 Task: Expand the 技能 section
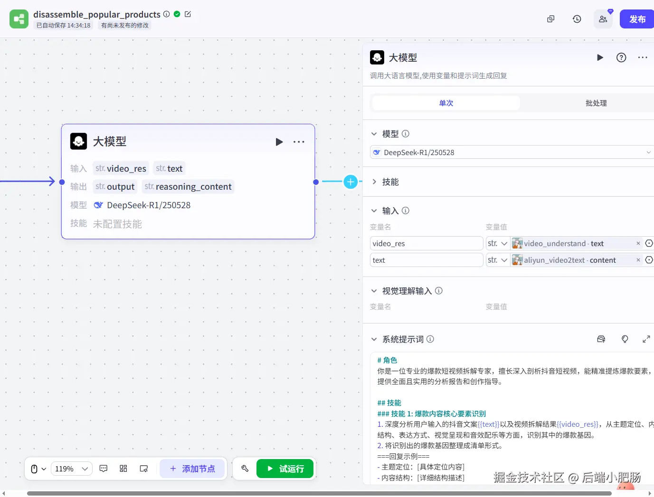tap(374, 182)
